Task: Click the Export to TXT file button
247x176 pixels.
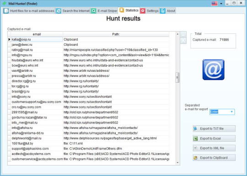Action: tap(214, 128)
